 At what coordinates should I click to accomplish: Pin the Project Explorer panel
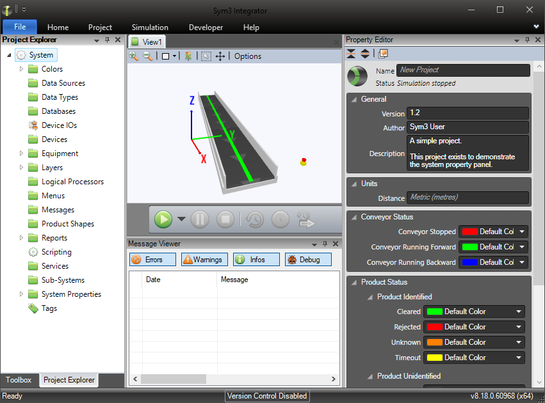coord(107,40)
